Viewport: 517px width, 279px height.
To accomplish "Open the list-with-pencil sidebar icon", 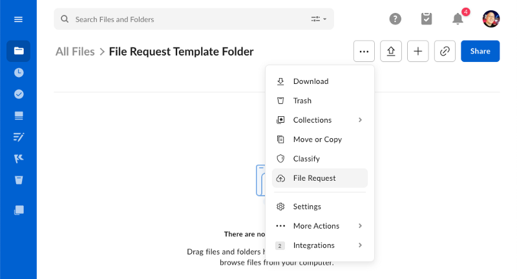I will pyautogui.click(x=19, y=137).
